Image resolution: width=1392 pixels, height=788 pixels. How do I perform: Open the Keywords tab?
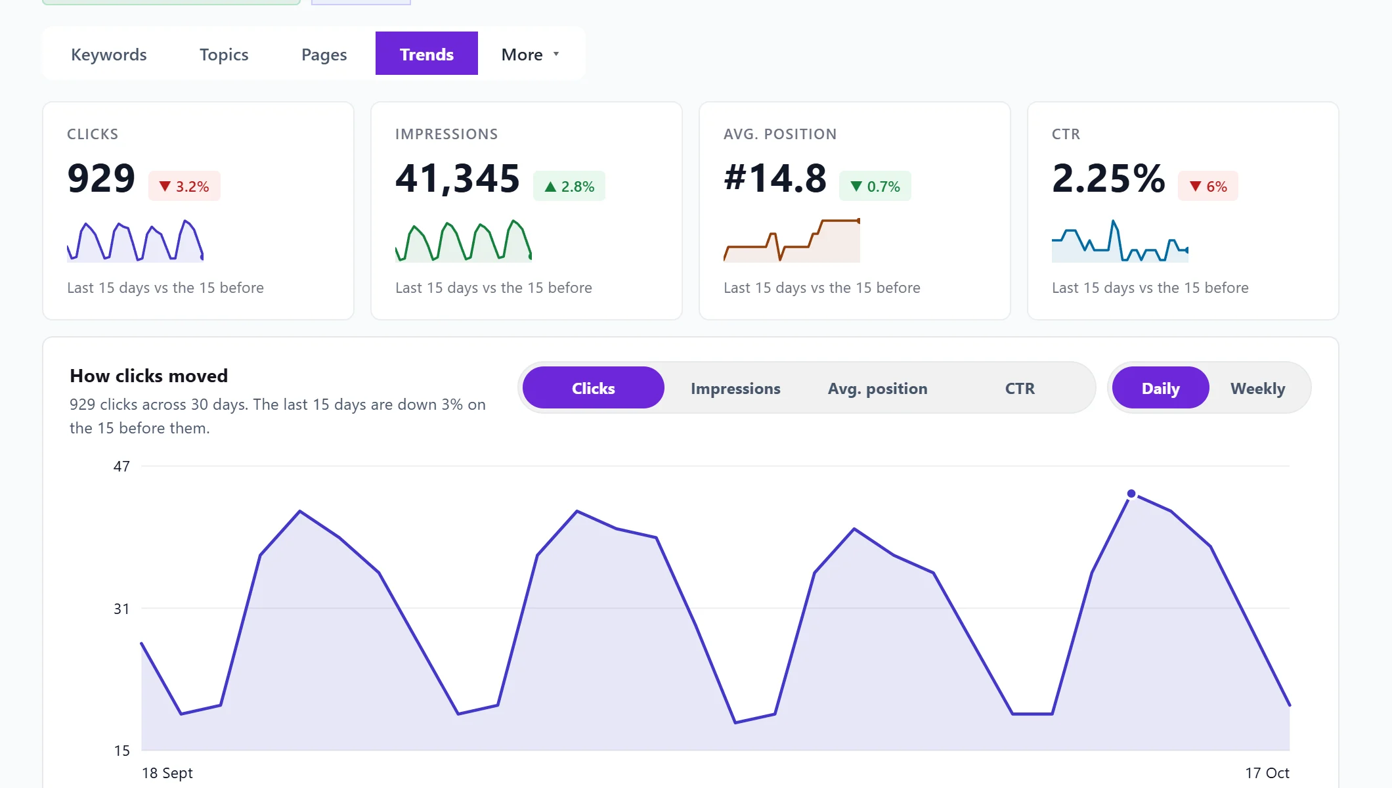tap(109, 54)
